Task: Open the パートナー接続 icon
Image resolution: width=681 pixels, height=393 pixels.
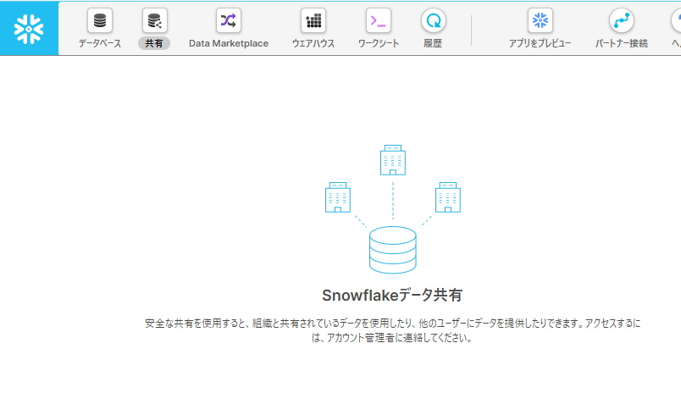Action: 622,20
